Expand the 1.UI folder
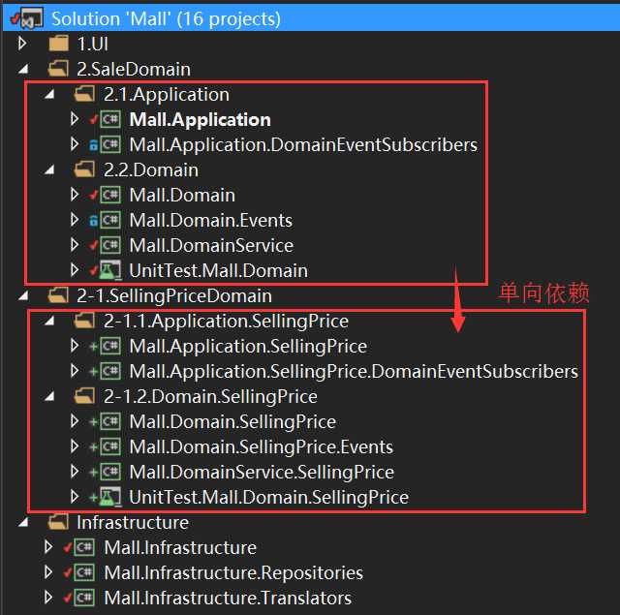The height and width of the screenshot is (615, 620). 22,44
